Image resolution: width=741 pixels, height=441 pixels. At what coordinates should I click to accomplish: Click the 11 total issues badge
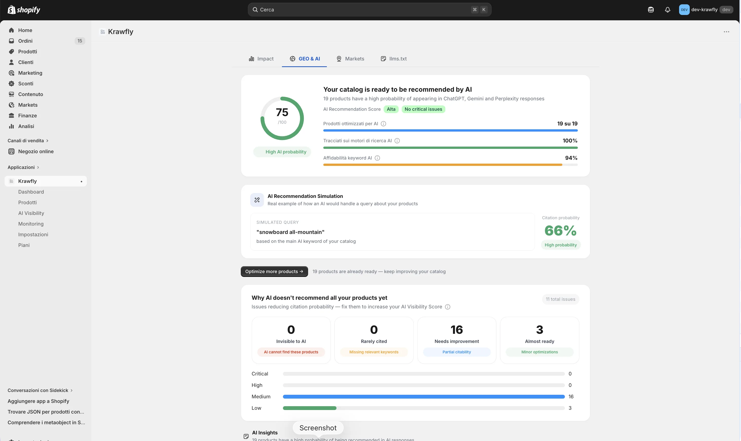click(x=560, y=299)
